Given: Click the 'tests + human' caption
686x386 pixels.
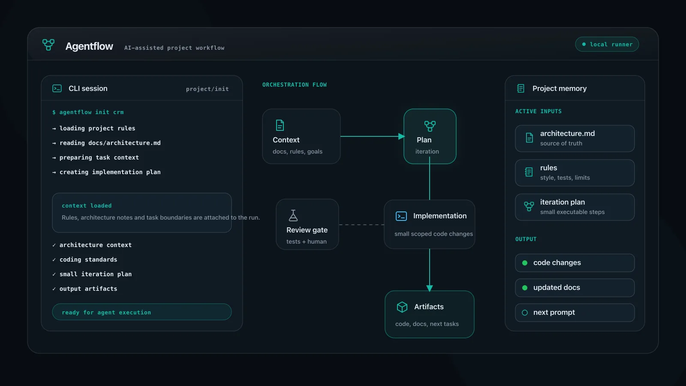Looking at the screenshot, I should pyautogui.click(x=307, y=242).
